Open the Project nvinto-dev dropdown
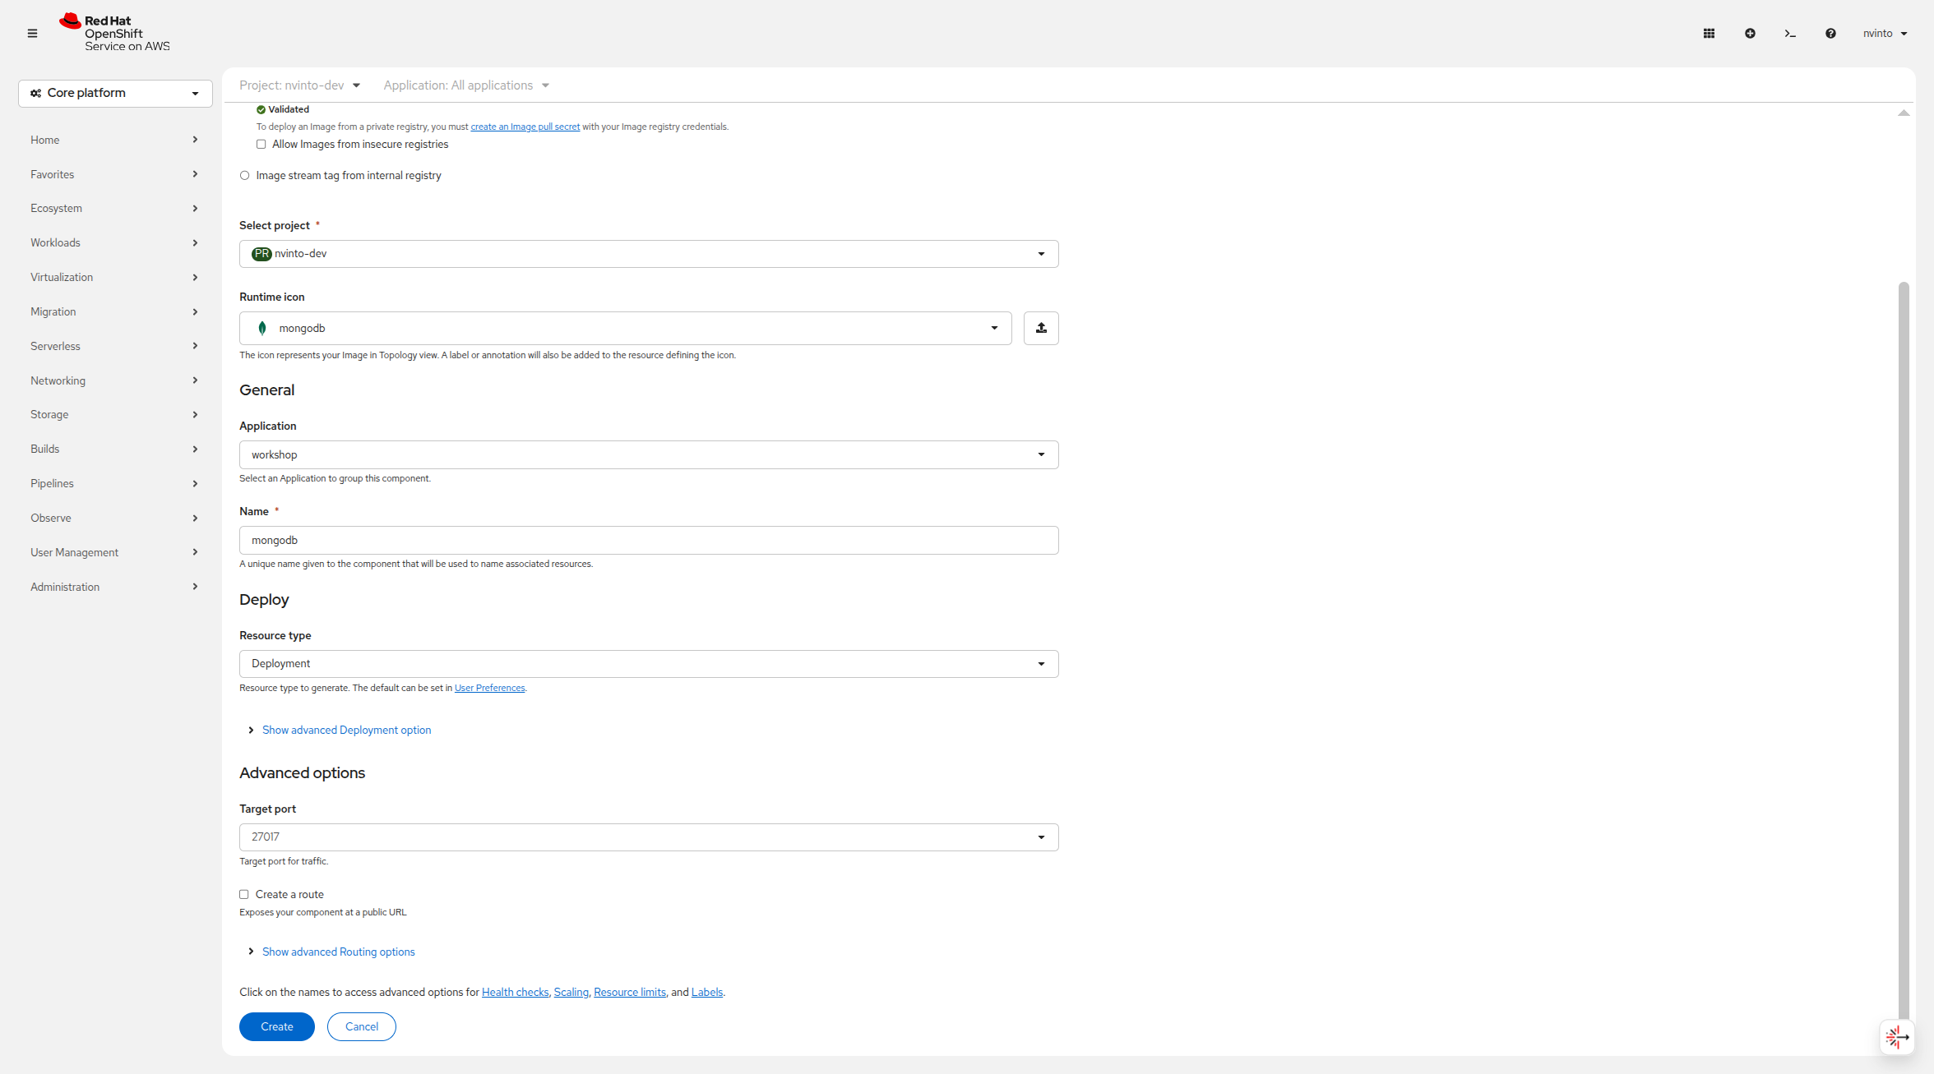Viewport: 1934px width, 1074px height. point(300,85)
